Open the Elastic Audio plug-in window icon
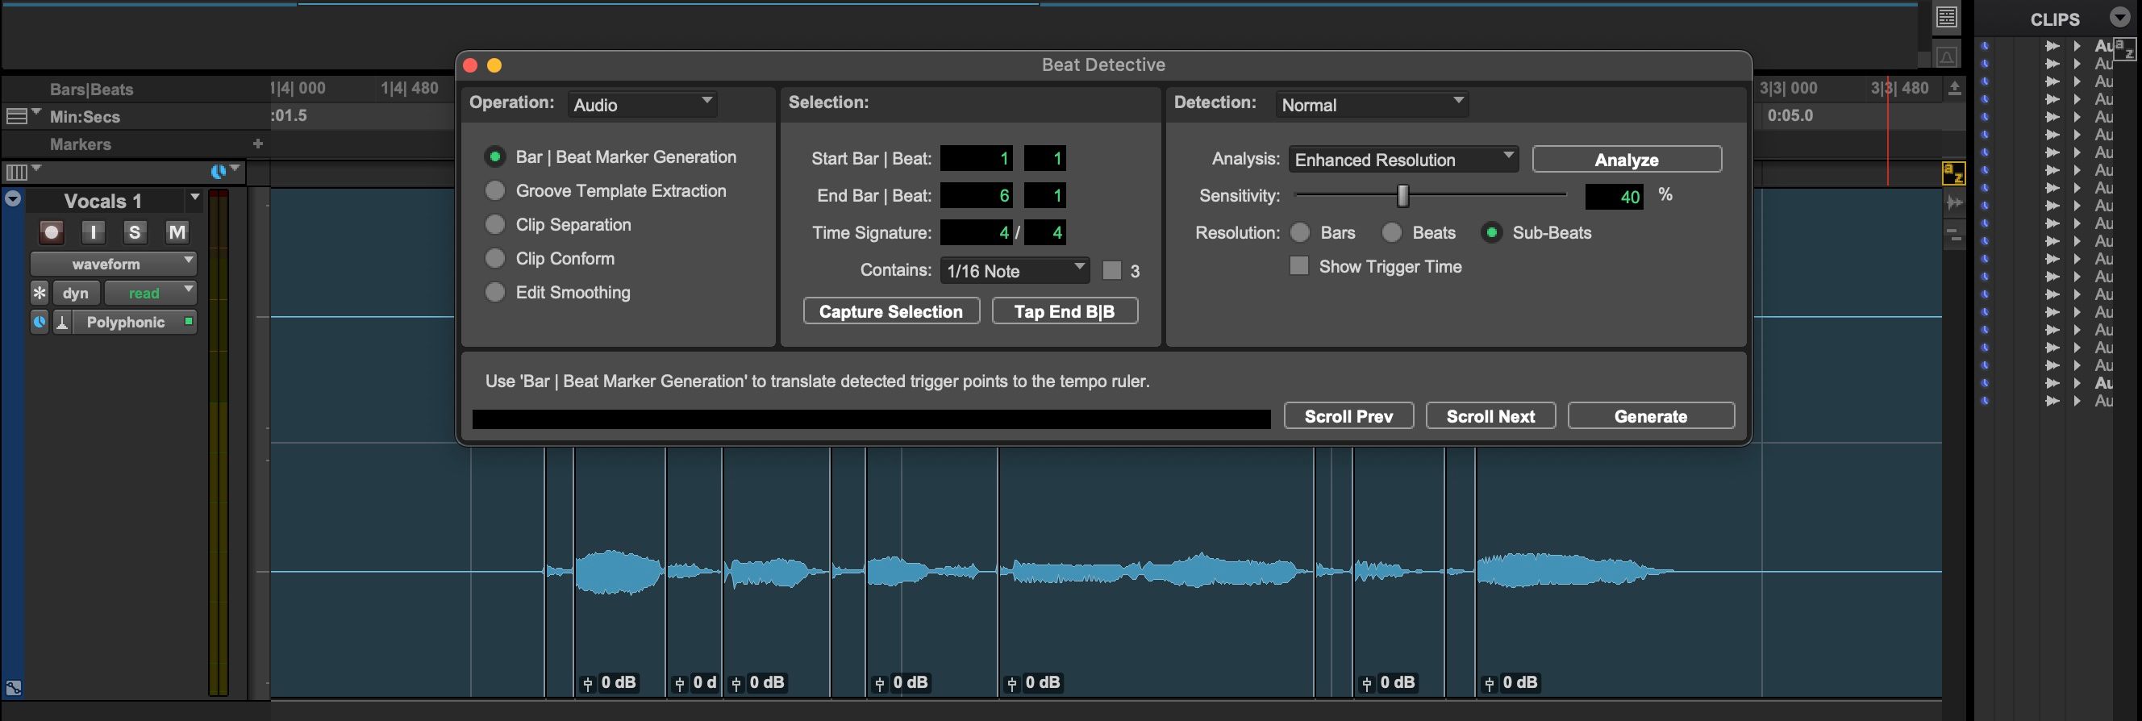The height and width of the screenshot is (721, 2142). click(x=62, y=322)
